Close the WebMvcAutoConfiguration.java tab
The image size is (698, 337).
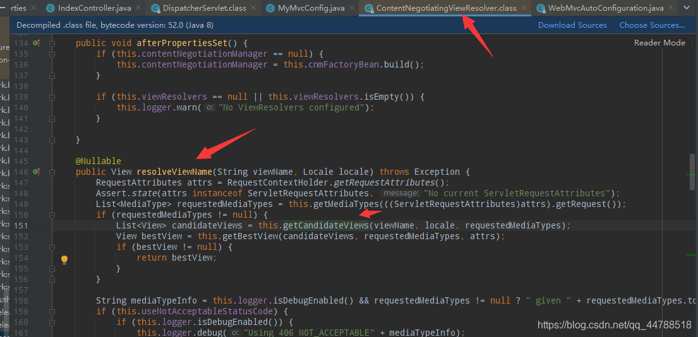point(671,8)
